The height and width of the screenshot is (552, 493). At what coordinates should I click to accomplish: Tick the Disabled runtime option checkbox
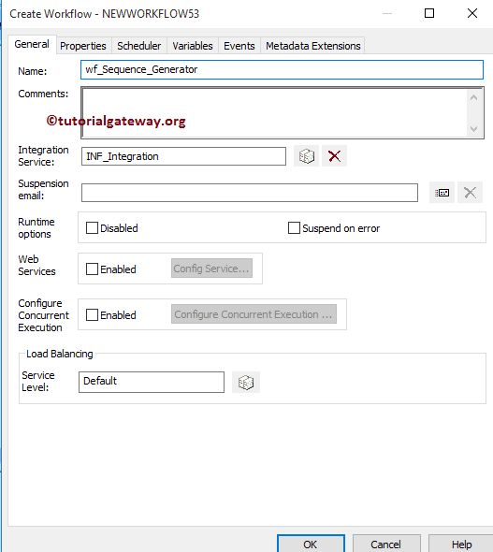click(x=93, y=228)
